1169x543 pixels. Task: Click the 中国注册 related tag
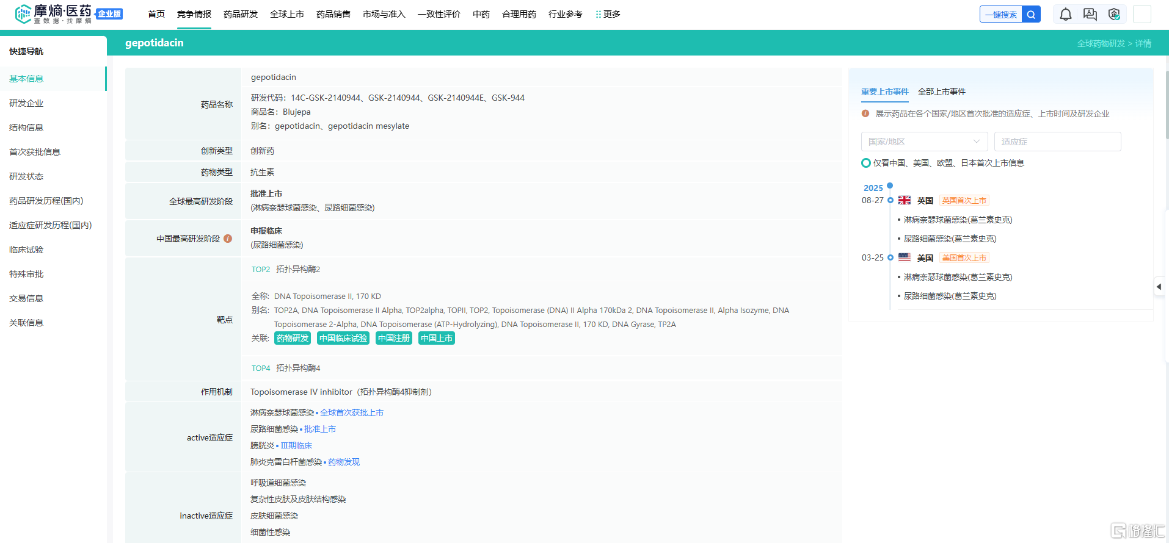pyautogui.click(x=394, y=338)
